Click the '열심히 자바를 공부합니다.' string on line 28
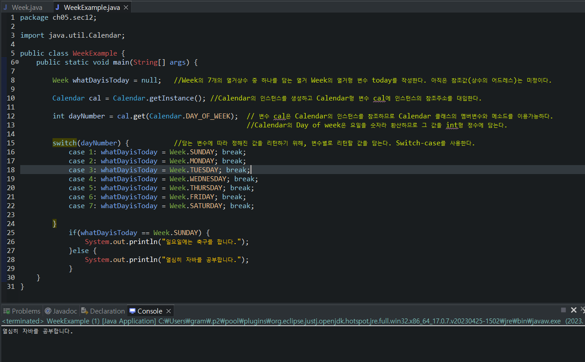 [201, 260]
